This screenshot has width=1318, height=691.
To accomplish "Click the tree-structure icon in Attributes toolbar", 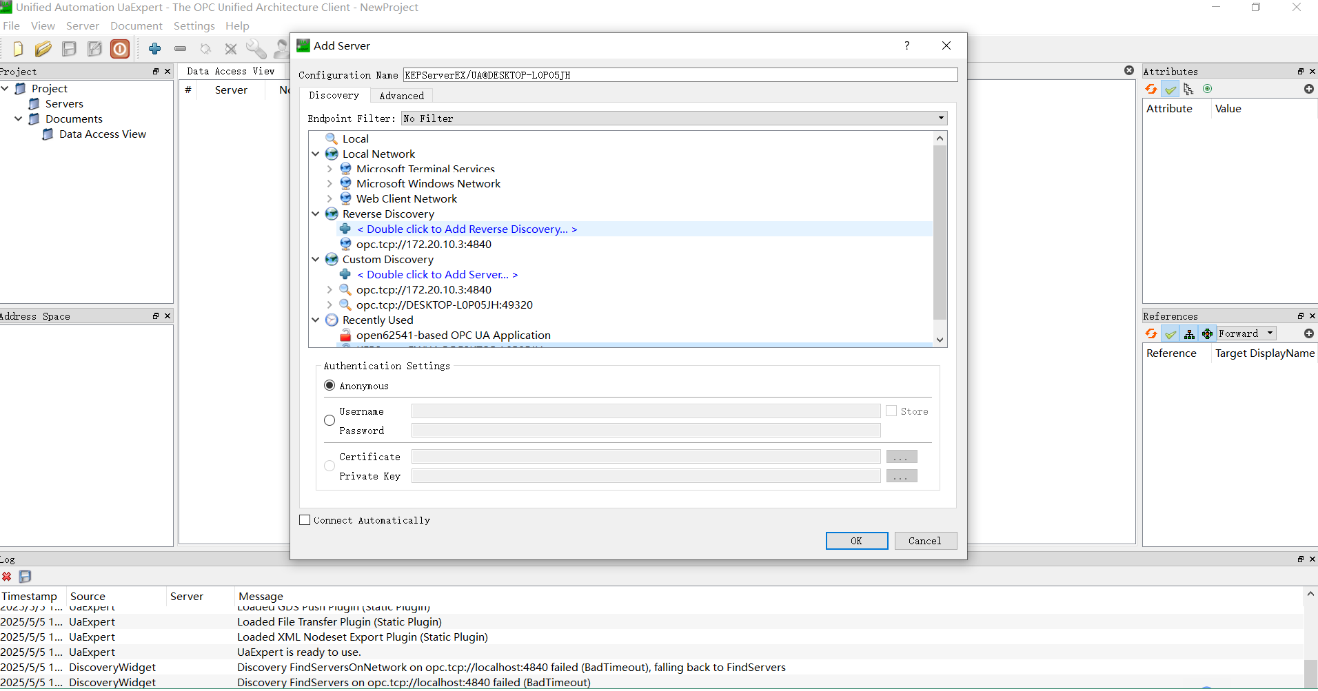I will (1188, 89).
